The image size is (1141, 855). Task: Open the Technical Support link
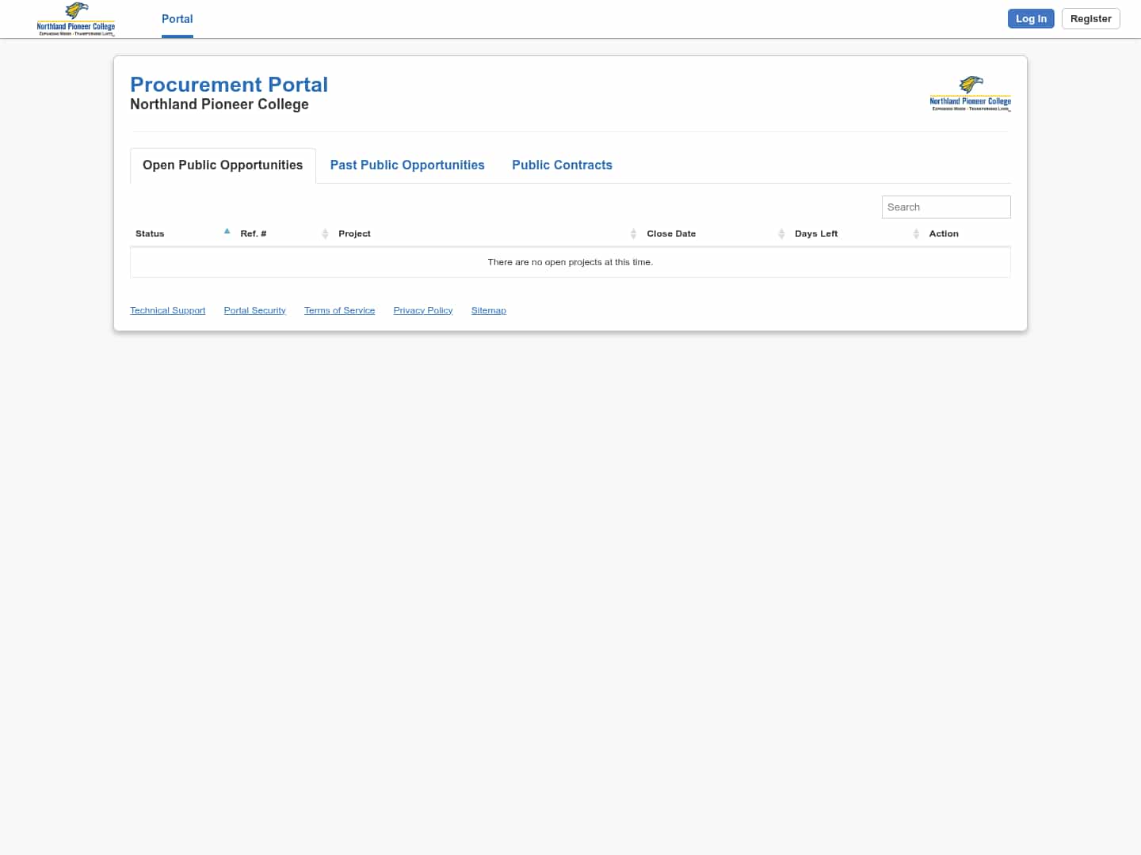[x=167, y=310]
